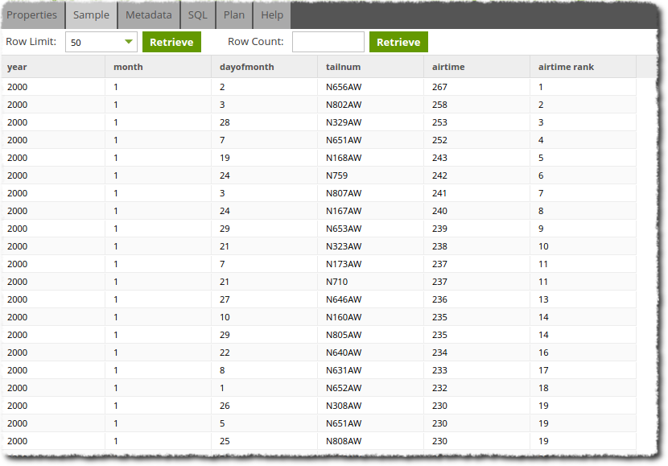Switch to the Sample tab

tap(91, 15)
